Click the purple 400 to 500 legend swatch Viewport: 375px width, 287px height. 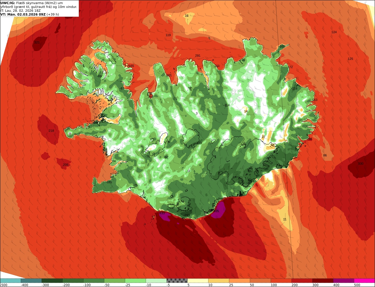pyautogui.click(x=344, y=281)
